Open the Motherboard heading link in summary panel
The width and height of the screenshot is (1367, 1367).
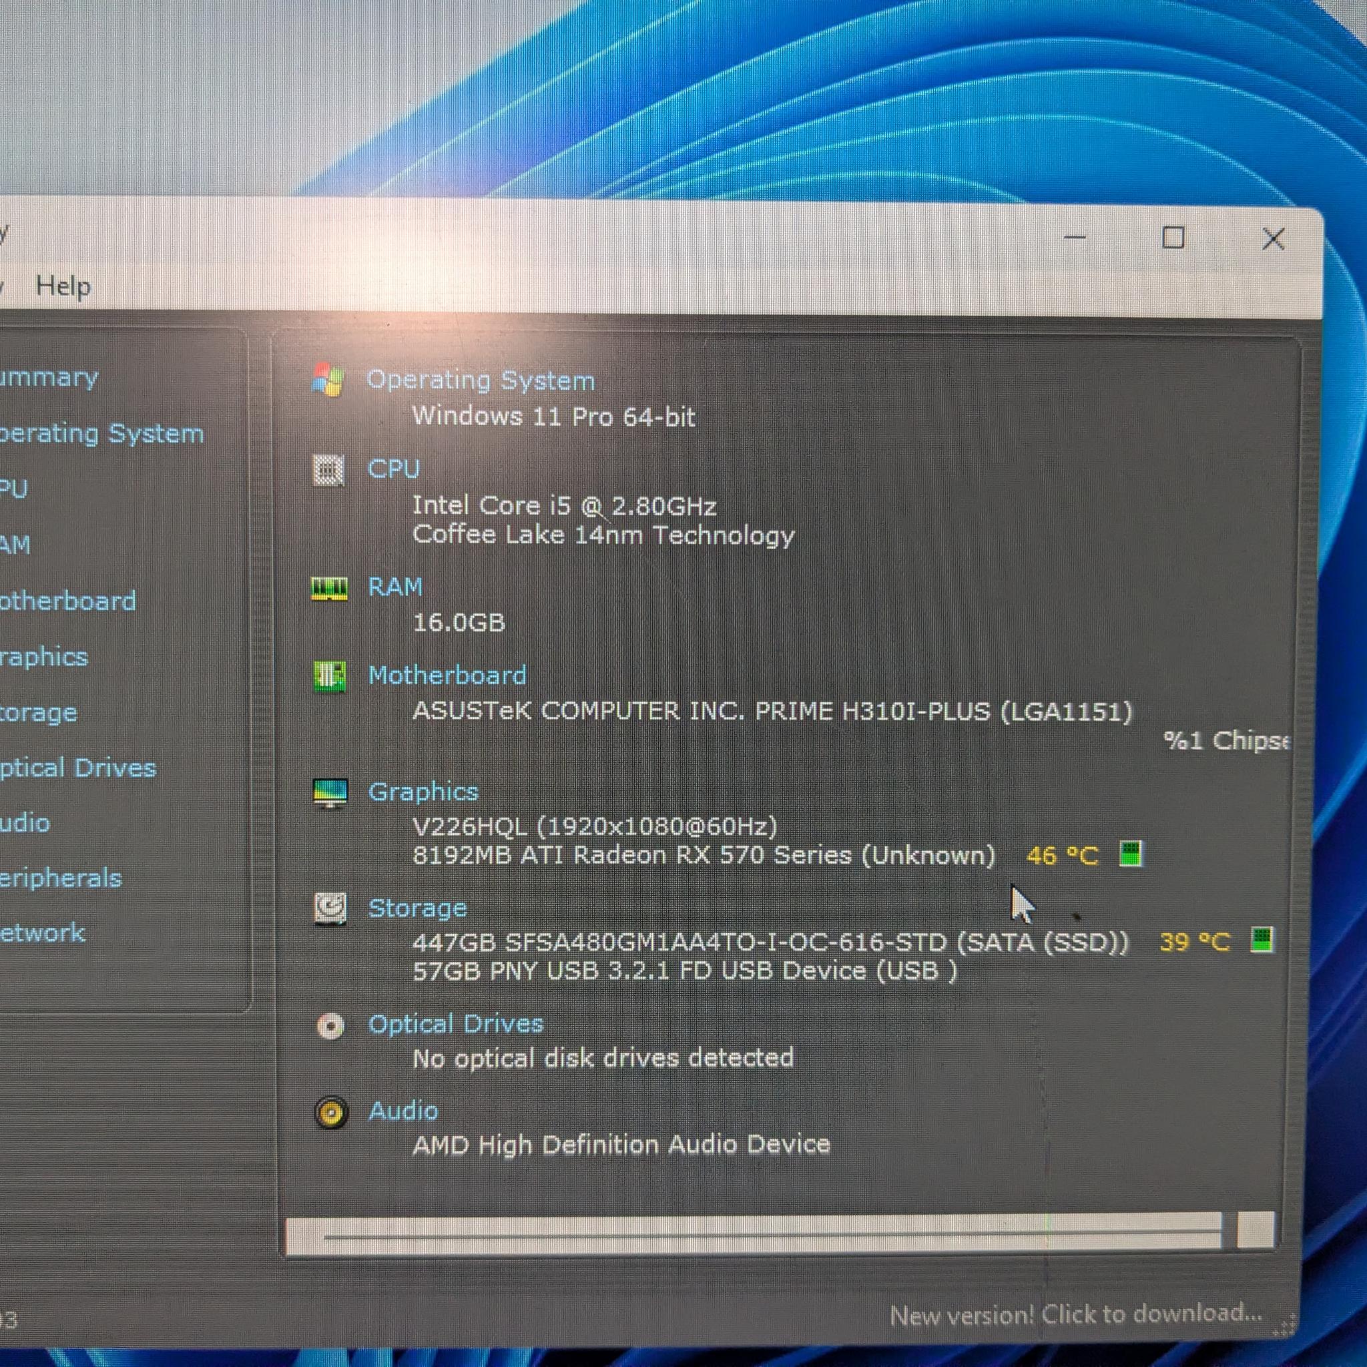click(447, 675)
